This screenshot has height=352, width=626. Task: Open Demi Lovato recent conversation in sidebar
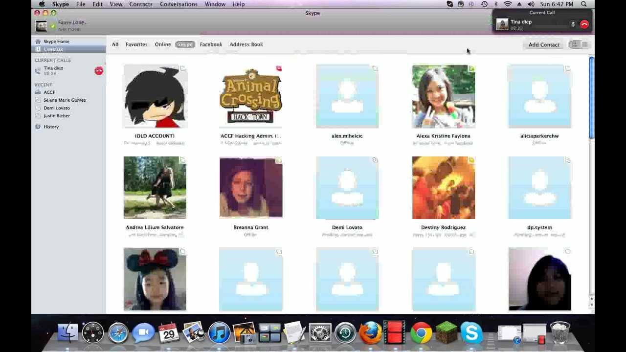point(57,108)
